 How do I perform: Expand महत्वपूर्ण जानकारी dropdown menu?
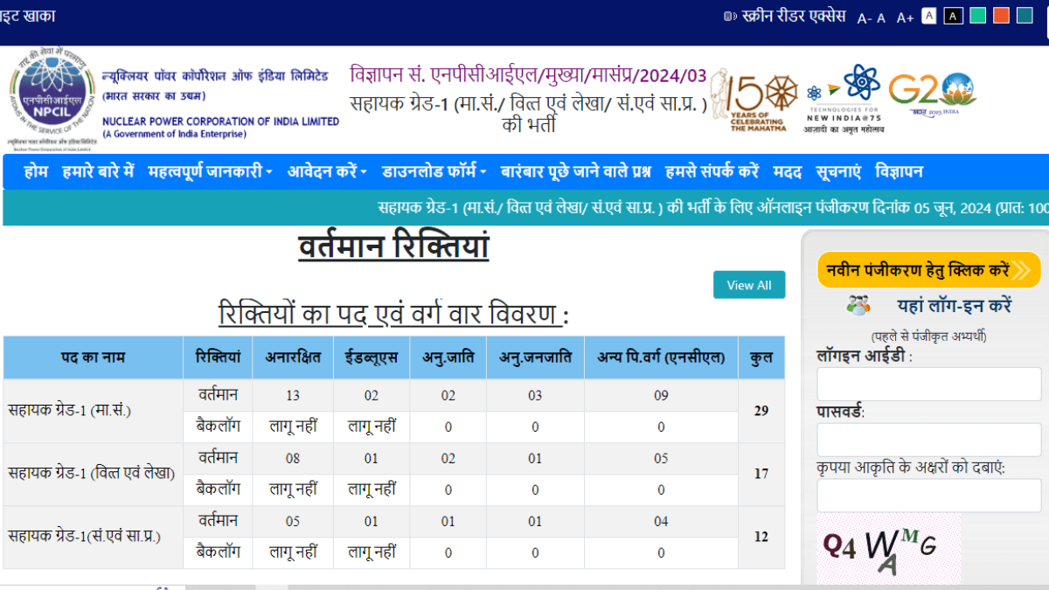[210, 171]
